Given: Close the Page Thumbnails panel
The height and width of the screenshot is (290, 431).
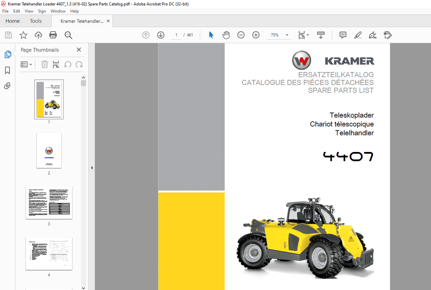Looking at the screenshot, I should (x=79, y=49).
